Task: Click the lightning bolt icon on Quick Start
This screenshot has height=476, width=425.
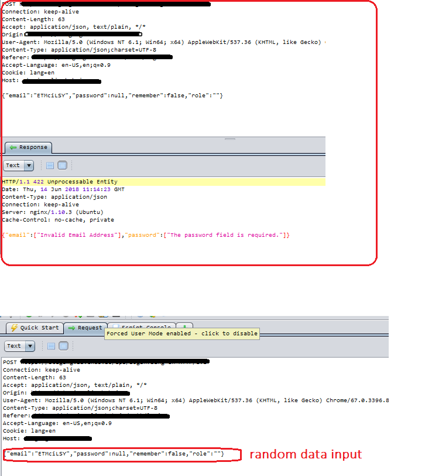Action: pos(14,328)
